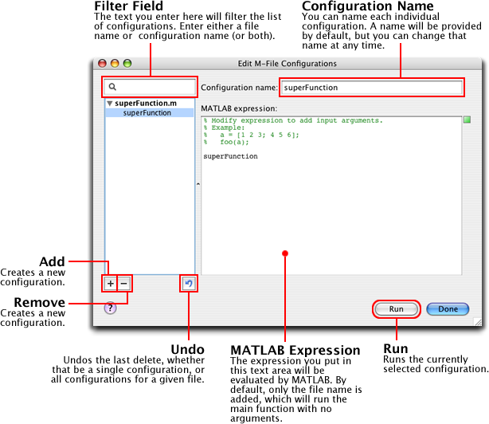Click inside the filter search field

tap(155, 87)
